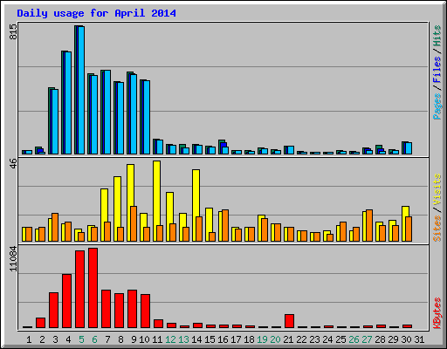
Task: Click the 'Pages' legend label
Action: pos(437,106)
